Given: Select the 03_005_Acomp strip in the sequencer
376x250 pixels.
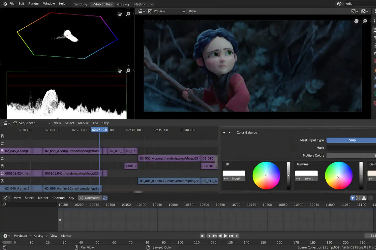Looking at the screenshot, I should coord(169,158).
